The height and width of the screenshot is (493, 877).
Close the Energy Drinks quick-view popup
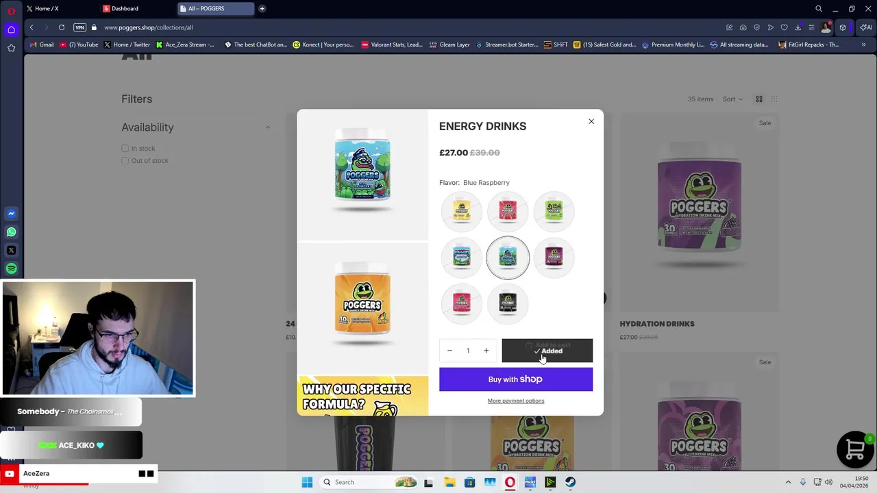click(591, 121)
